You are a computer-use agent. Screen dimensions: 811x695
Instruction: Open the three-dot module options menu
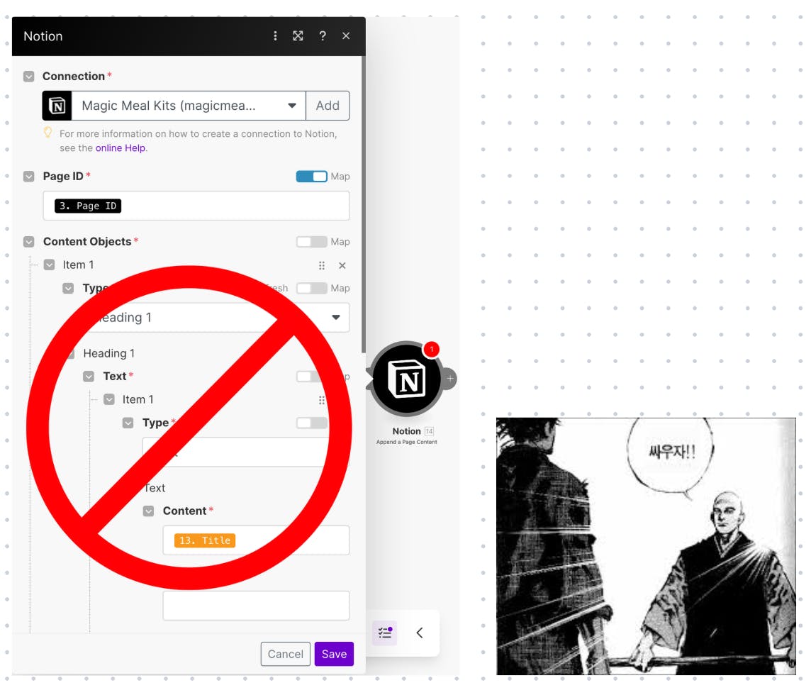coord(275,35)
